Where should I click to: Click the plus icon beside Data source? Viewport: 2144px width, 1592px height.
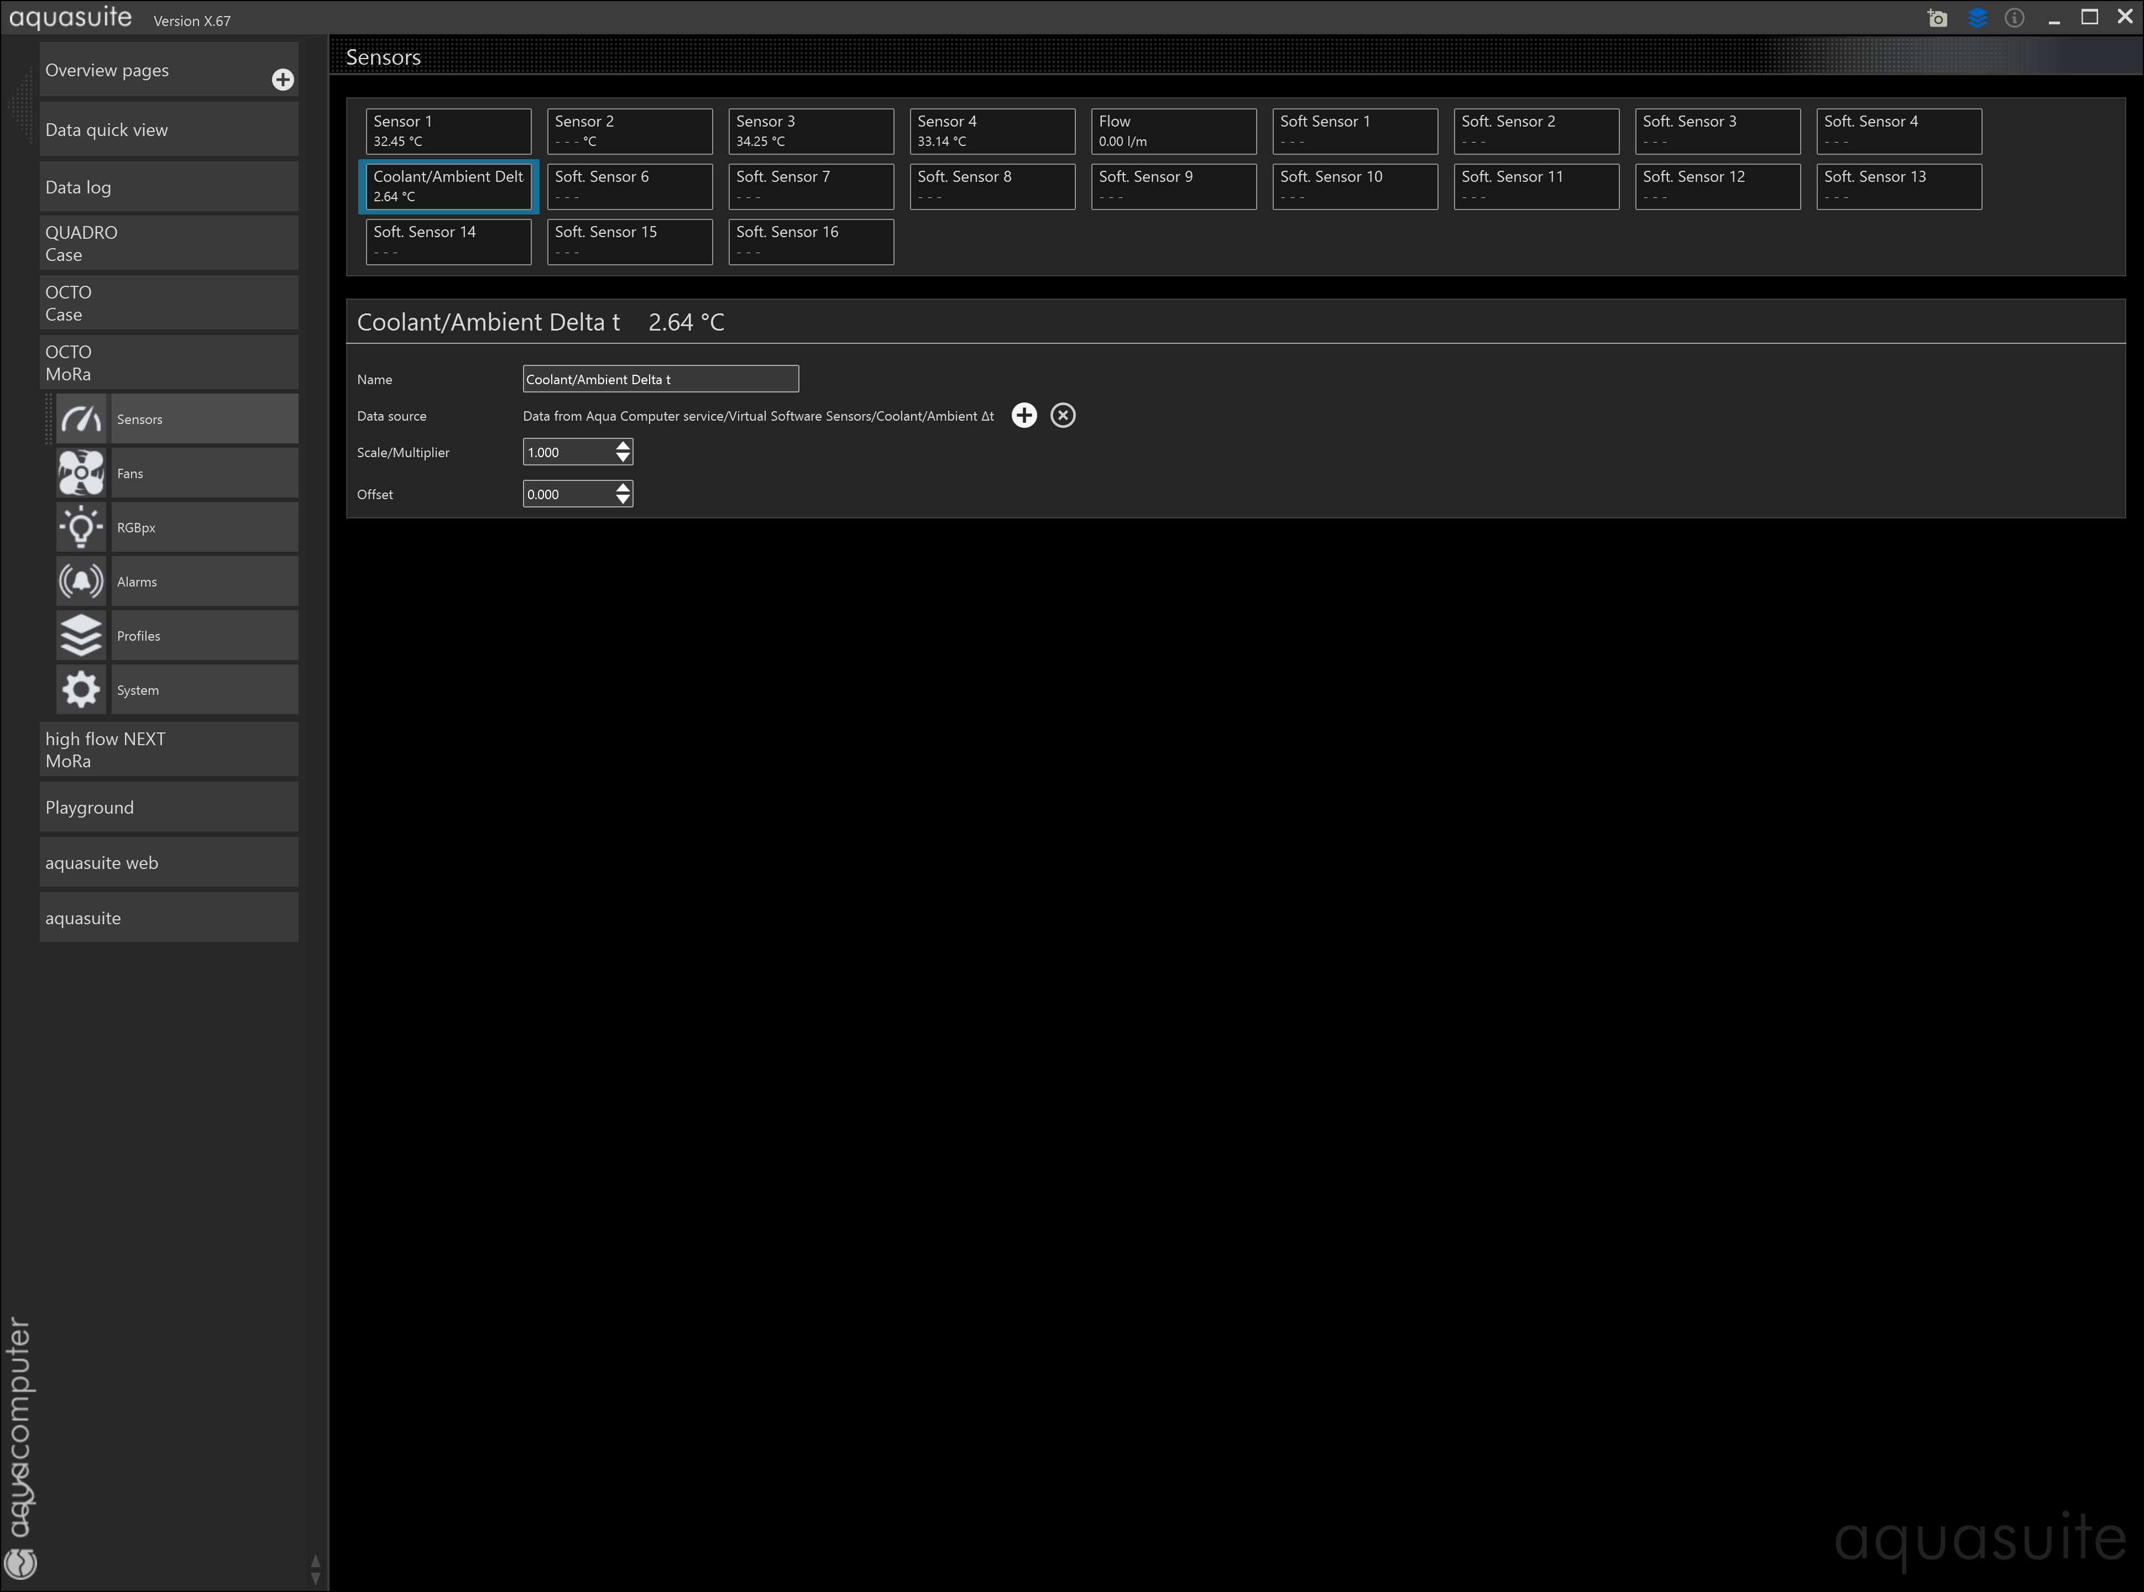(1023, 415)
